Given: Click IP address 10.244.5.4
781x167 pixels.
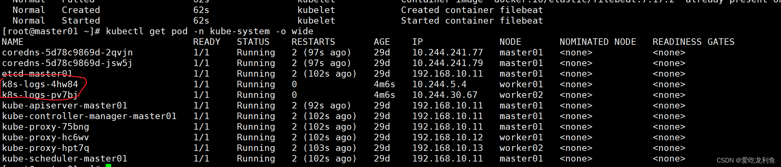Looking at the screenshot, I should [x=439, y=84].
